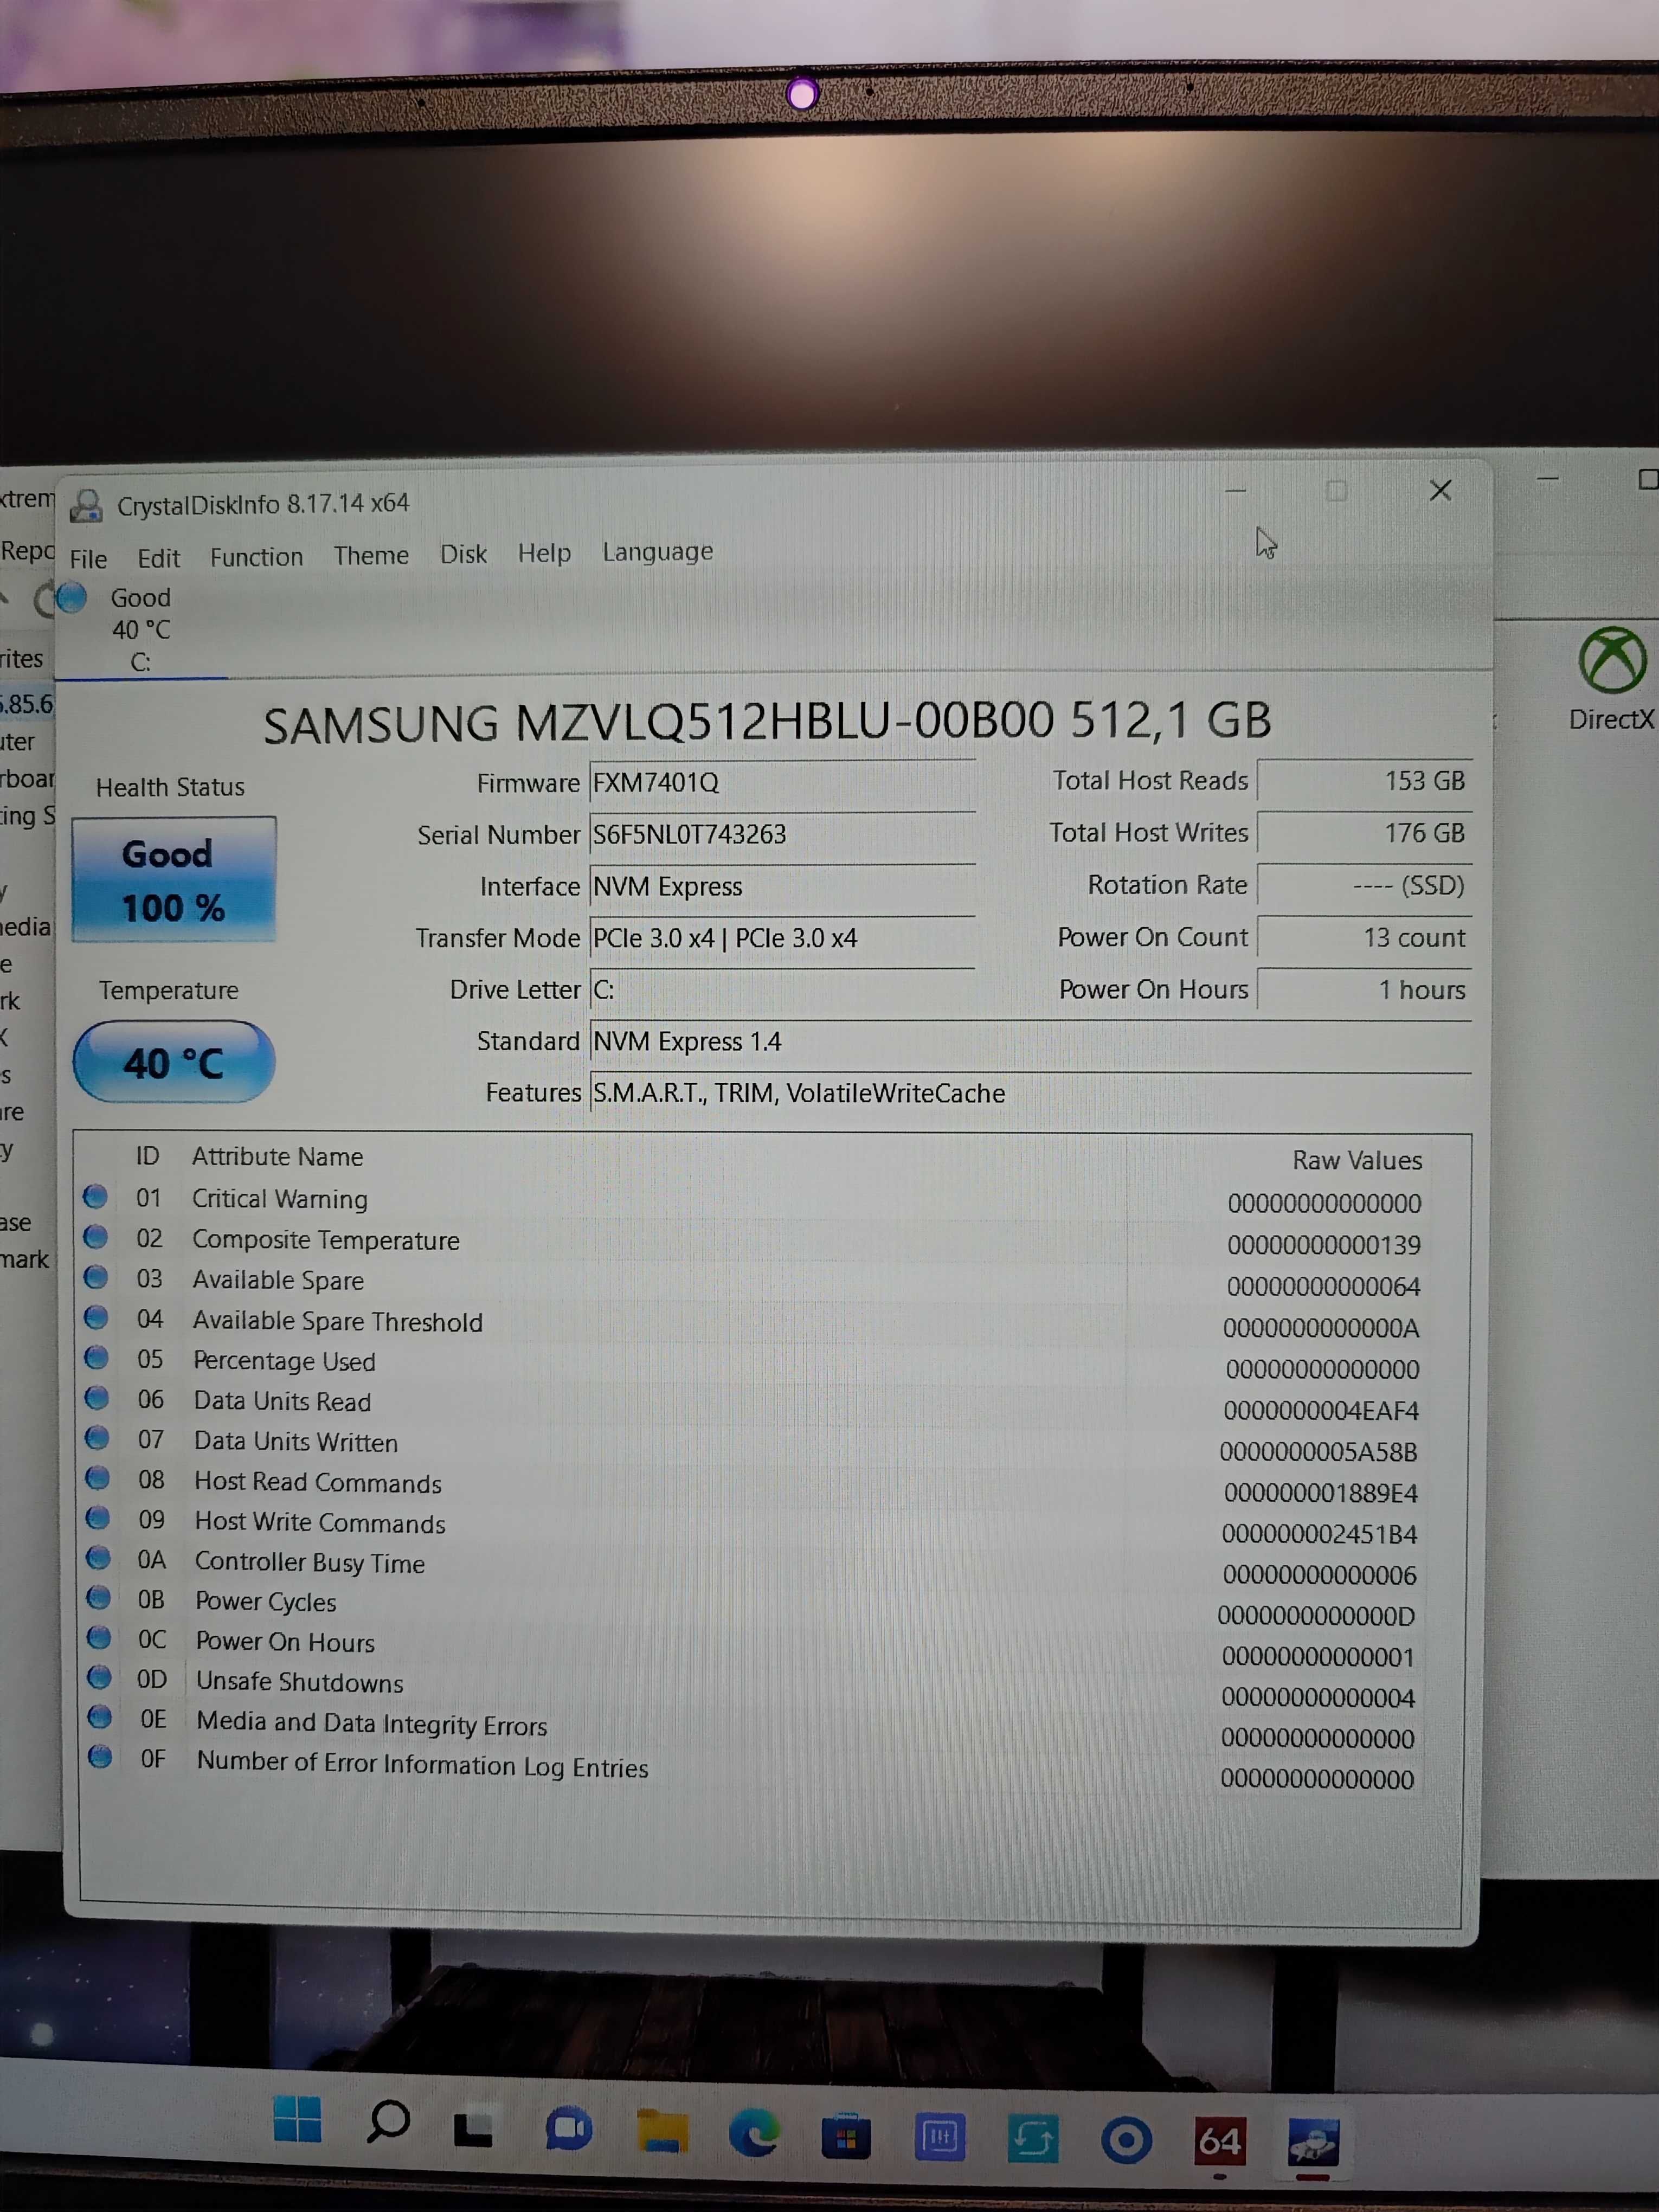This screenshot has height=2212, width=1659.
Task: Click status circle for Available Spare row 03
Action: [x=96, y=1277]
